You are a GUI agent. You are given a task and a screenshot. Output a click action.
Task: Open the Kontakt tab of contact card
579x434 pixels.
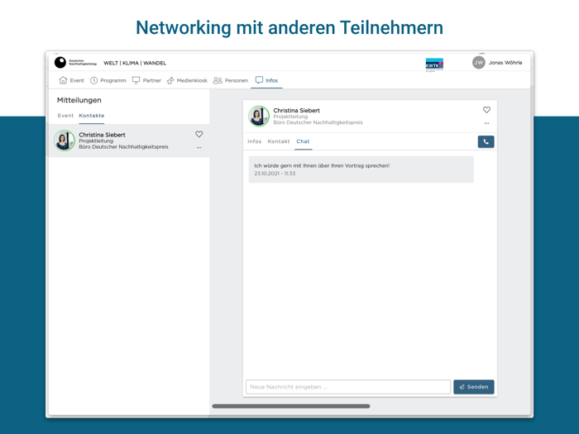pyautogui.click(x=279, y=141)
